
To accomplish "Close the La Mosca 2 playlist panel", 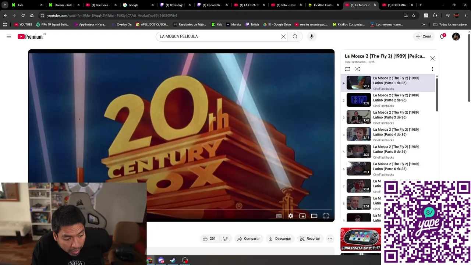I will coord(432,59).
